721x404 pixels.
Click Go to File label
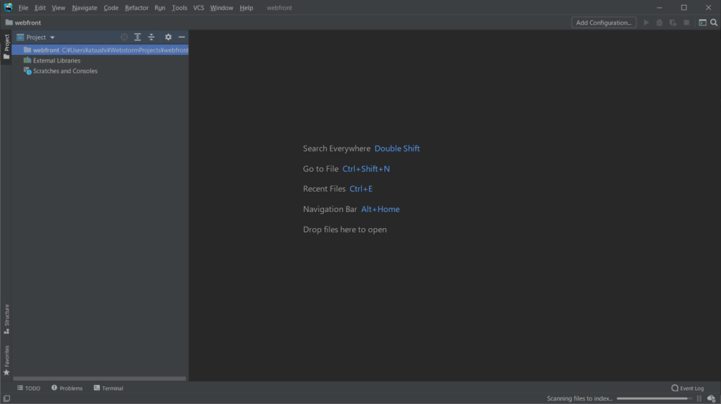pos(320,169)
